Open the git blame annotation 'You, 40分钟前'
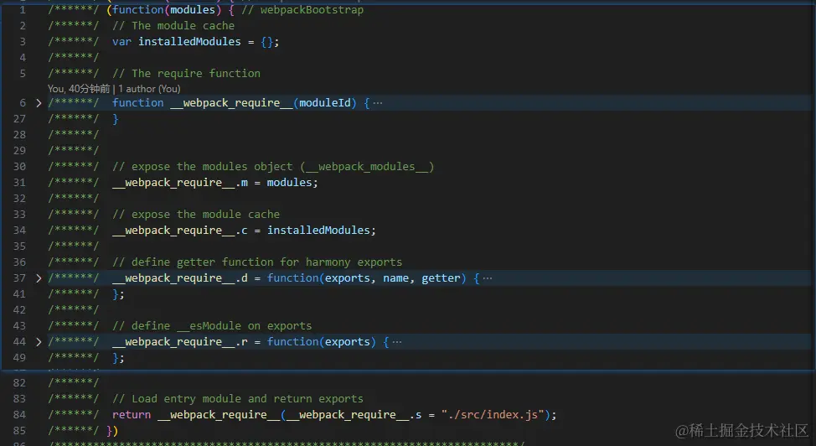Viewport: 816px width, 446px height. 79,89
